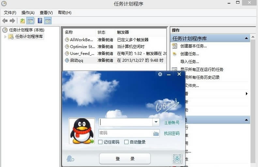Click the up-one-level folder toolbar icon
The width and height of the screenshot is (258, 167).
click(22, 21)
